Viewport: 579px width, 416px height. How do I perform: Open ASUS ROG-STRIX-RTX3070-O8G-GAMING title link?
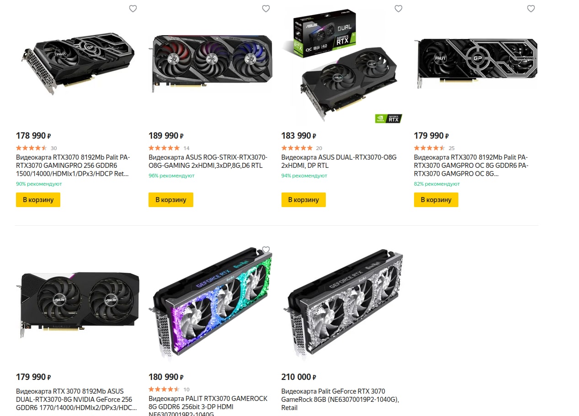click(x=208, y=161)
